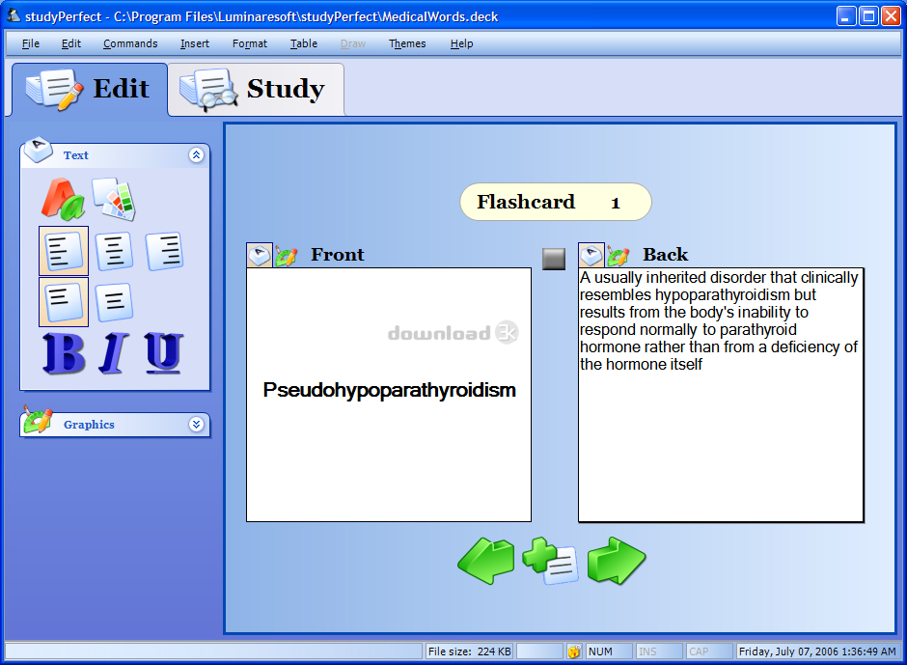Maximize the studyPerfect window
907x665 pixels.
coord(868,16)
